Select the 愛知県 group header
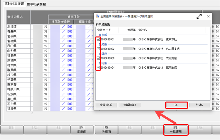 coord(103,44)
